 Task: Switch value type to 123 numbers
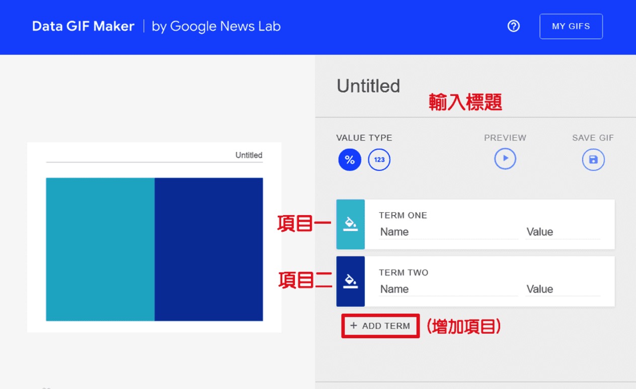click(x=379, y=160)
